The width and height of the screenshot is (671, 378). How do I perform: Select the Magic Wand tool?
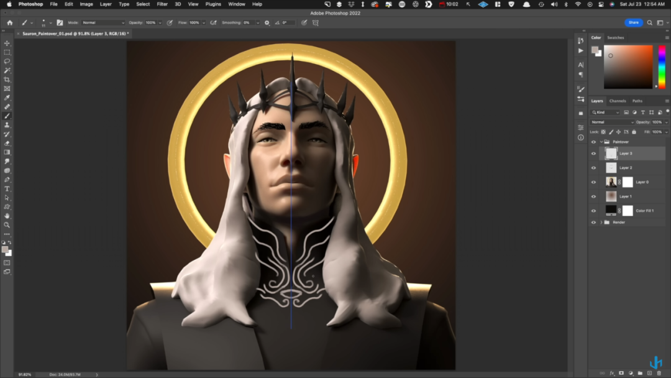(x=7, y=70)
